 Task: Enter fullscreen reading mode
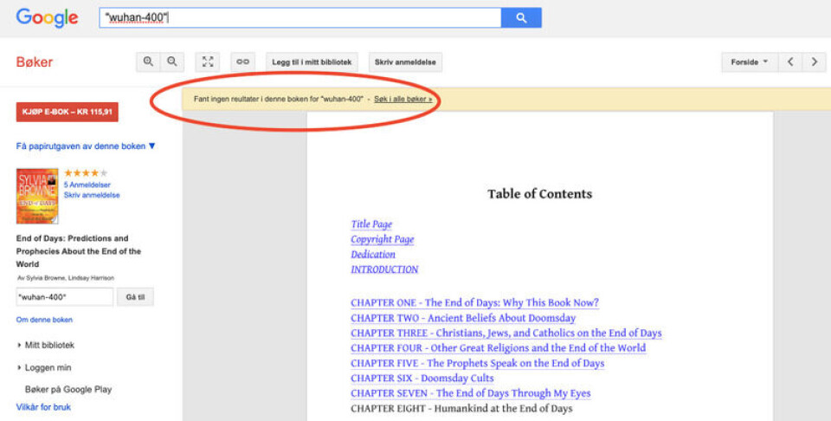(x=208, y=62)
